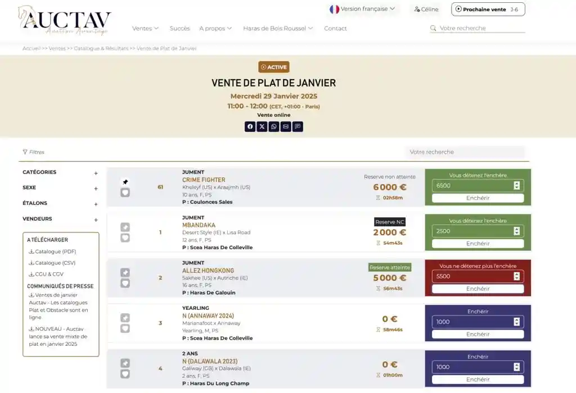Viewport: 576px width, 393px height.
Task: Adjust the 1000 bid stepper for N (Annaway 2024)
Action: pyautogui.click(x=516, y=322)
